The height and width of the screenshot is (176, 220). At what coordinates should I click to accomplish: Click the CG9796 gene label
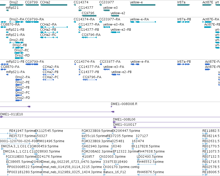(x=88, y=13)
